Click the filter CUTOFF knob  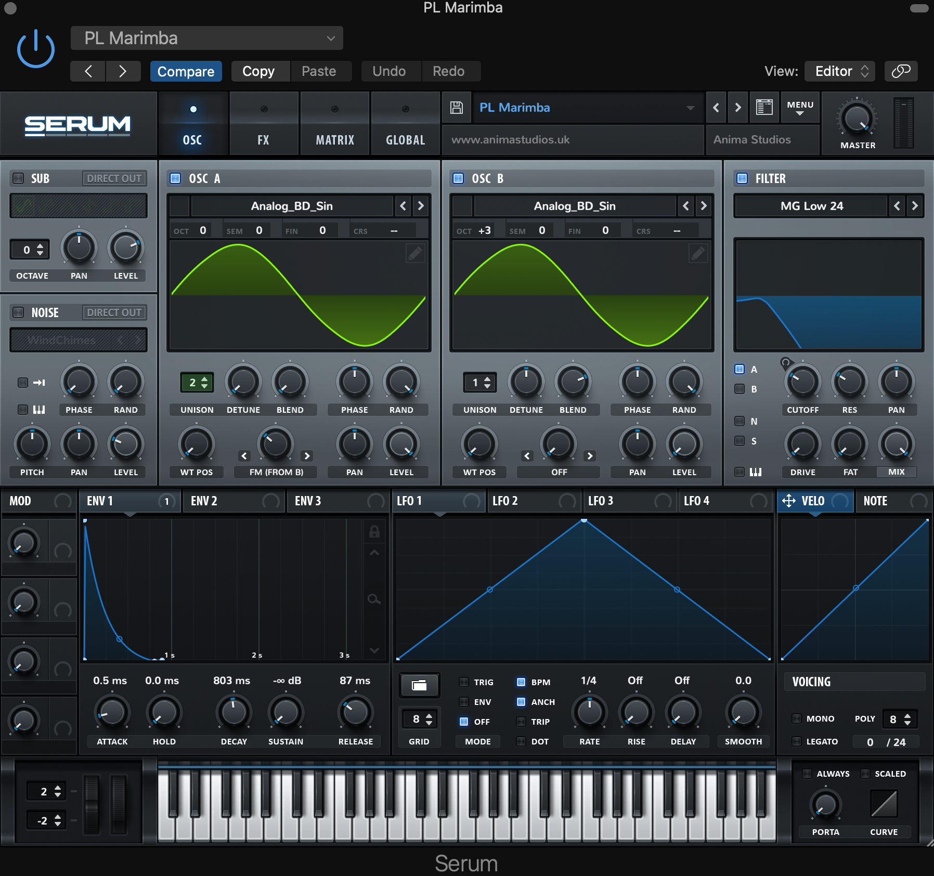pos(802,382)
